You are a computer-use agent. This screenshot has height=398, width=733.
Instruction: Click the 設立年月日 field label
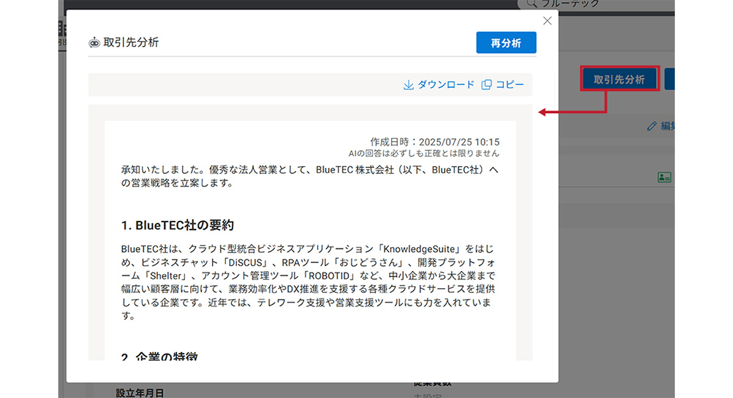140,392
